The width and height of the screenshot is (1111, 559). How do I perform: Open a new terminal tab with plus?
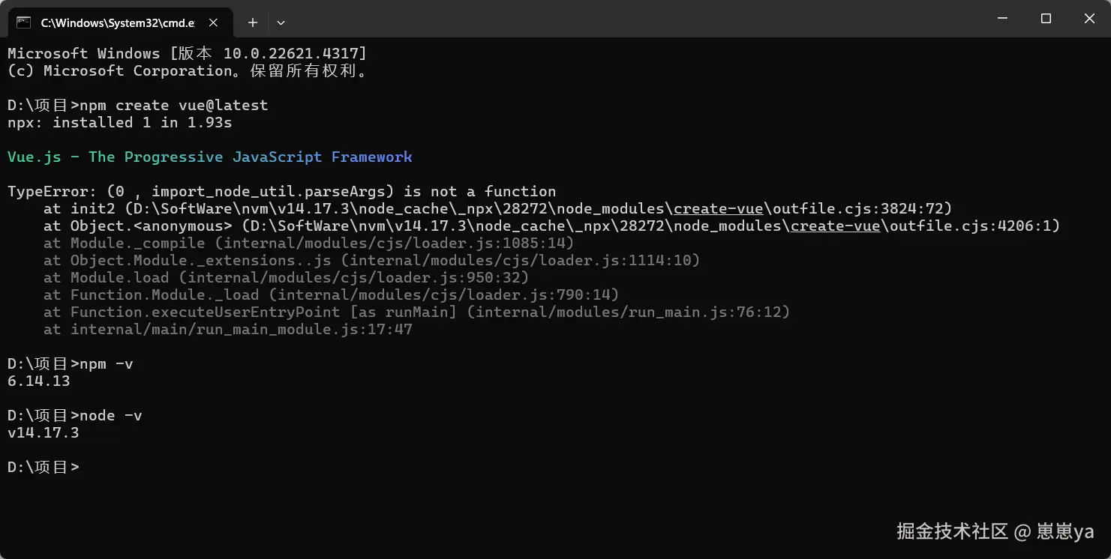[x=253, y=22]
